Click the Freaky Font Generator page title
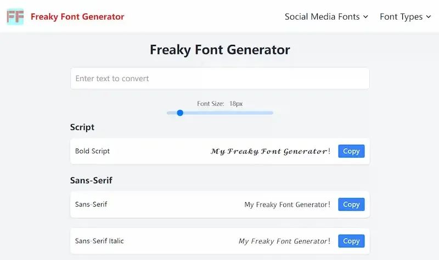This screenshot has height=260, width=439. [220, 50]
